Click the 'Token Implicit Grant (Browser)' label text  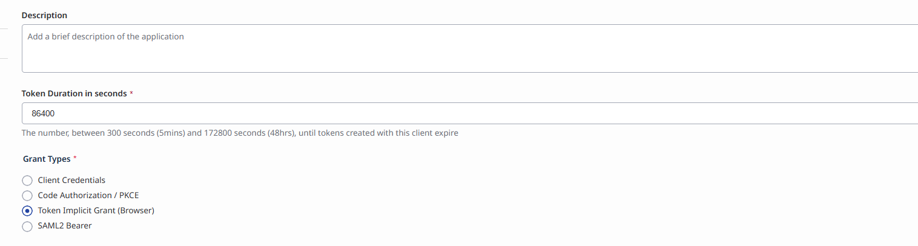[x=96, y=211]
